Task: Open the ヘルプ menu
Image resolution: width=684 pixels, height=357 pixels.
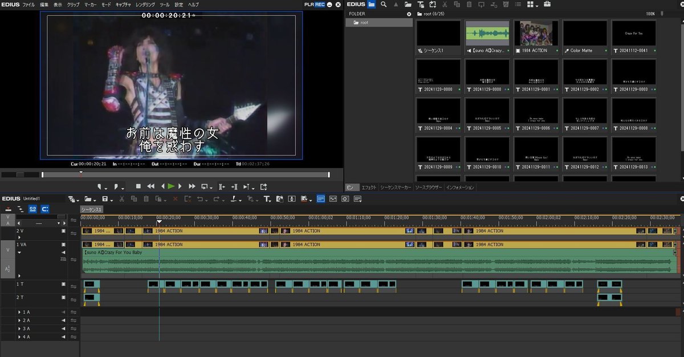Action: [x=193, y=5]
